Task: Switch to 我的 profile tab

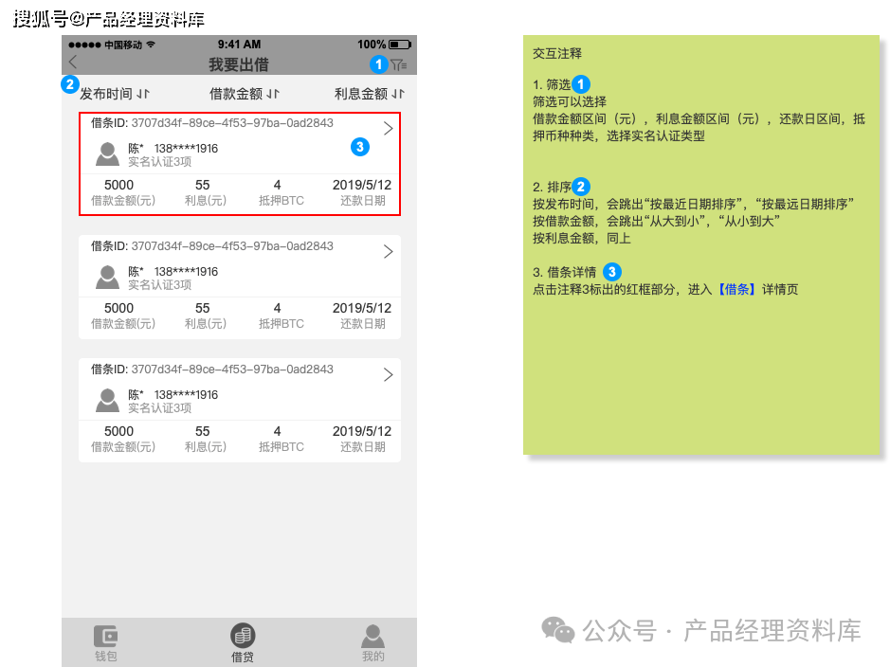Action: pyautogui.click(x=372, y=643)
